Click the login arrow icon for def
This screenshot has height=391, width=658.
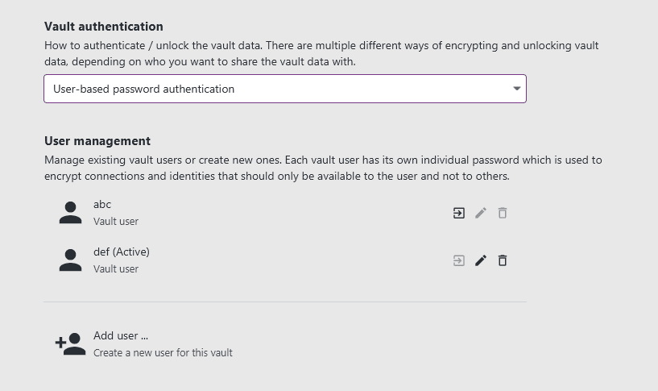[x=459, y=260]
